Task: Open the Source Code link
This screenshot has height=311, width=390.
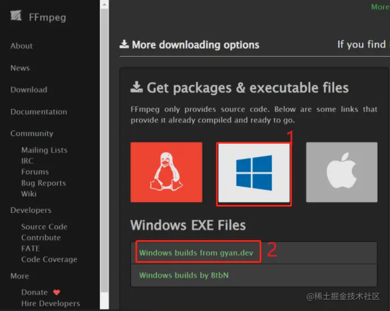Action: coord(44,227)
